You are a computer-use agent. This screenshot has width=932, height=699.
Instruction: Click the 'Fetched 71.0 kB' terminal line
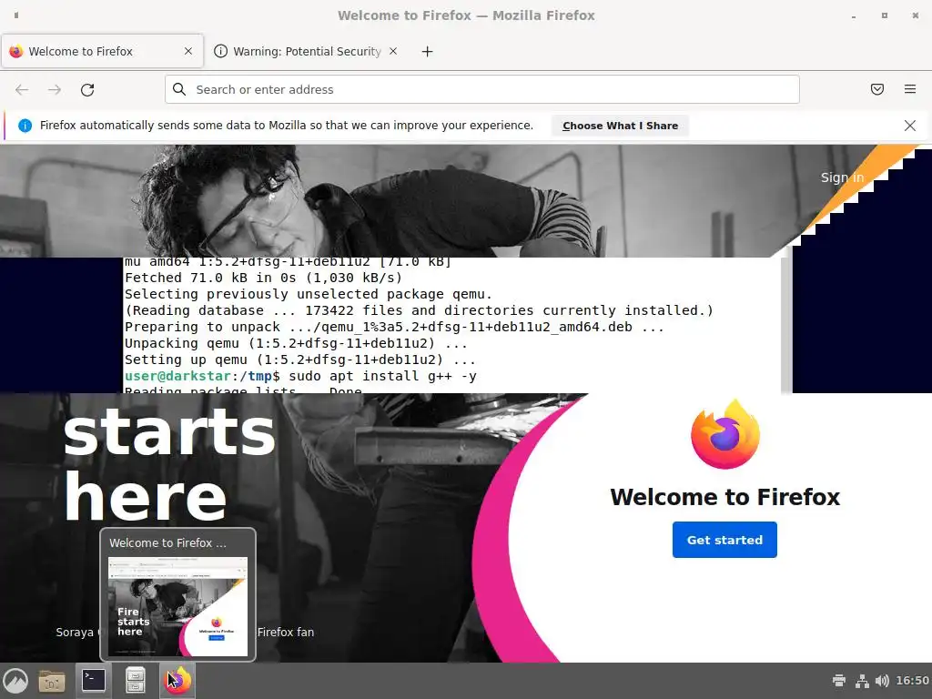pyautogui.click(x=263, y=278)
